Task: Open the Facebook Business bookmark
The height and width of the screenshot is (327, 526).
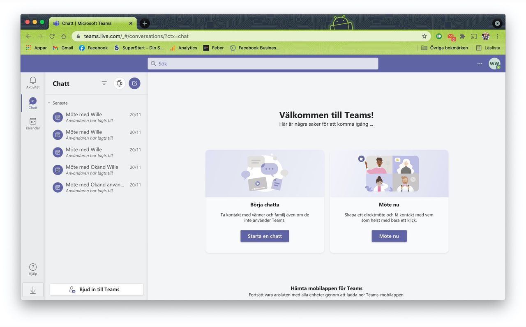Action: tap(254, 48)
